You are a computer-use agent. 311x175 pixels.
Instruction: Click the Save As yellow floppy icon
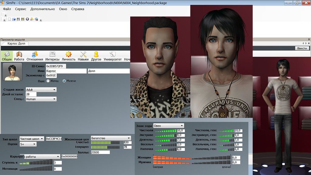(23, 19)
